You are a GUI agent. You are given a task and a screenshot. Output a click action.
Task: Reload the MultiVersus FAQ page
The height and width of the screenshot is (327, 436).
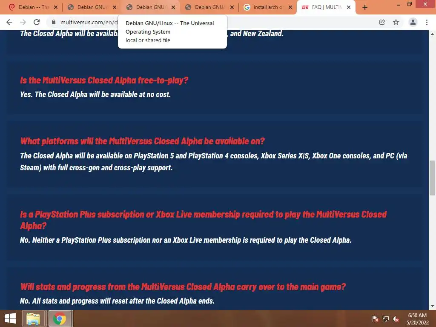click(37, 22)
